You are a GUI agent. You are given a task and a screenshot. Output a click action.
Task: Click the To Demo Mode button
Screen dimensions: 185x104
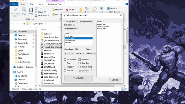pos(86,21)
